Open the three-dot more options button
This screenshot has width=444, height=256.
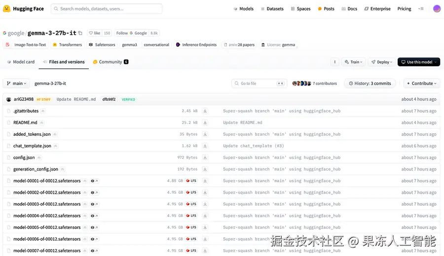334,62
